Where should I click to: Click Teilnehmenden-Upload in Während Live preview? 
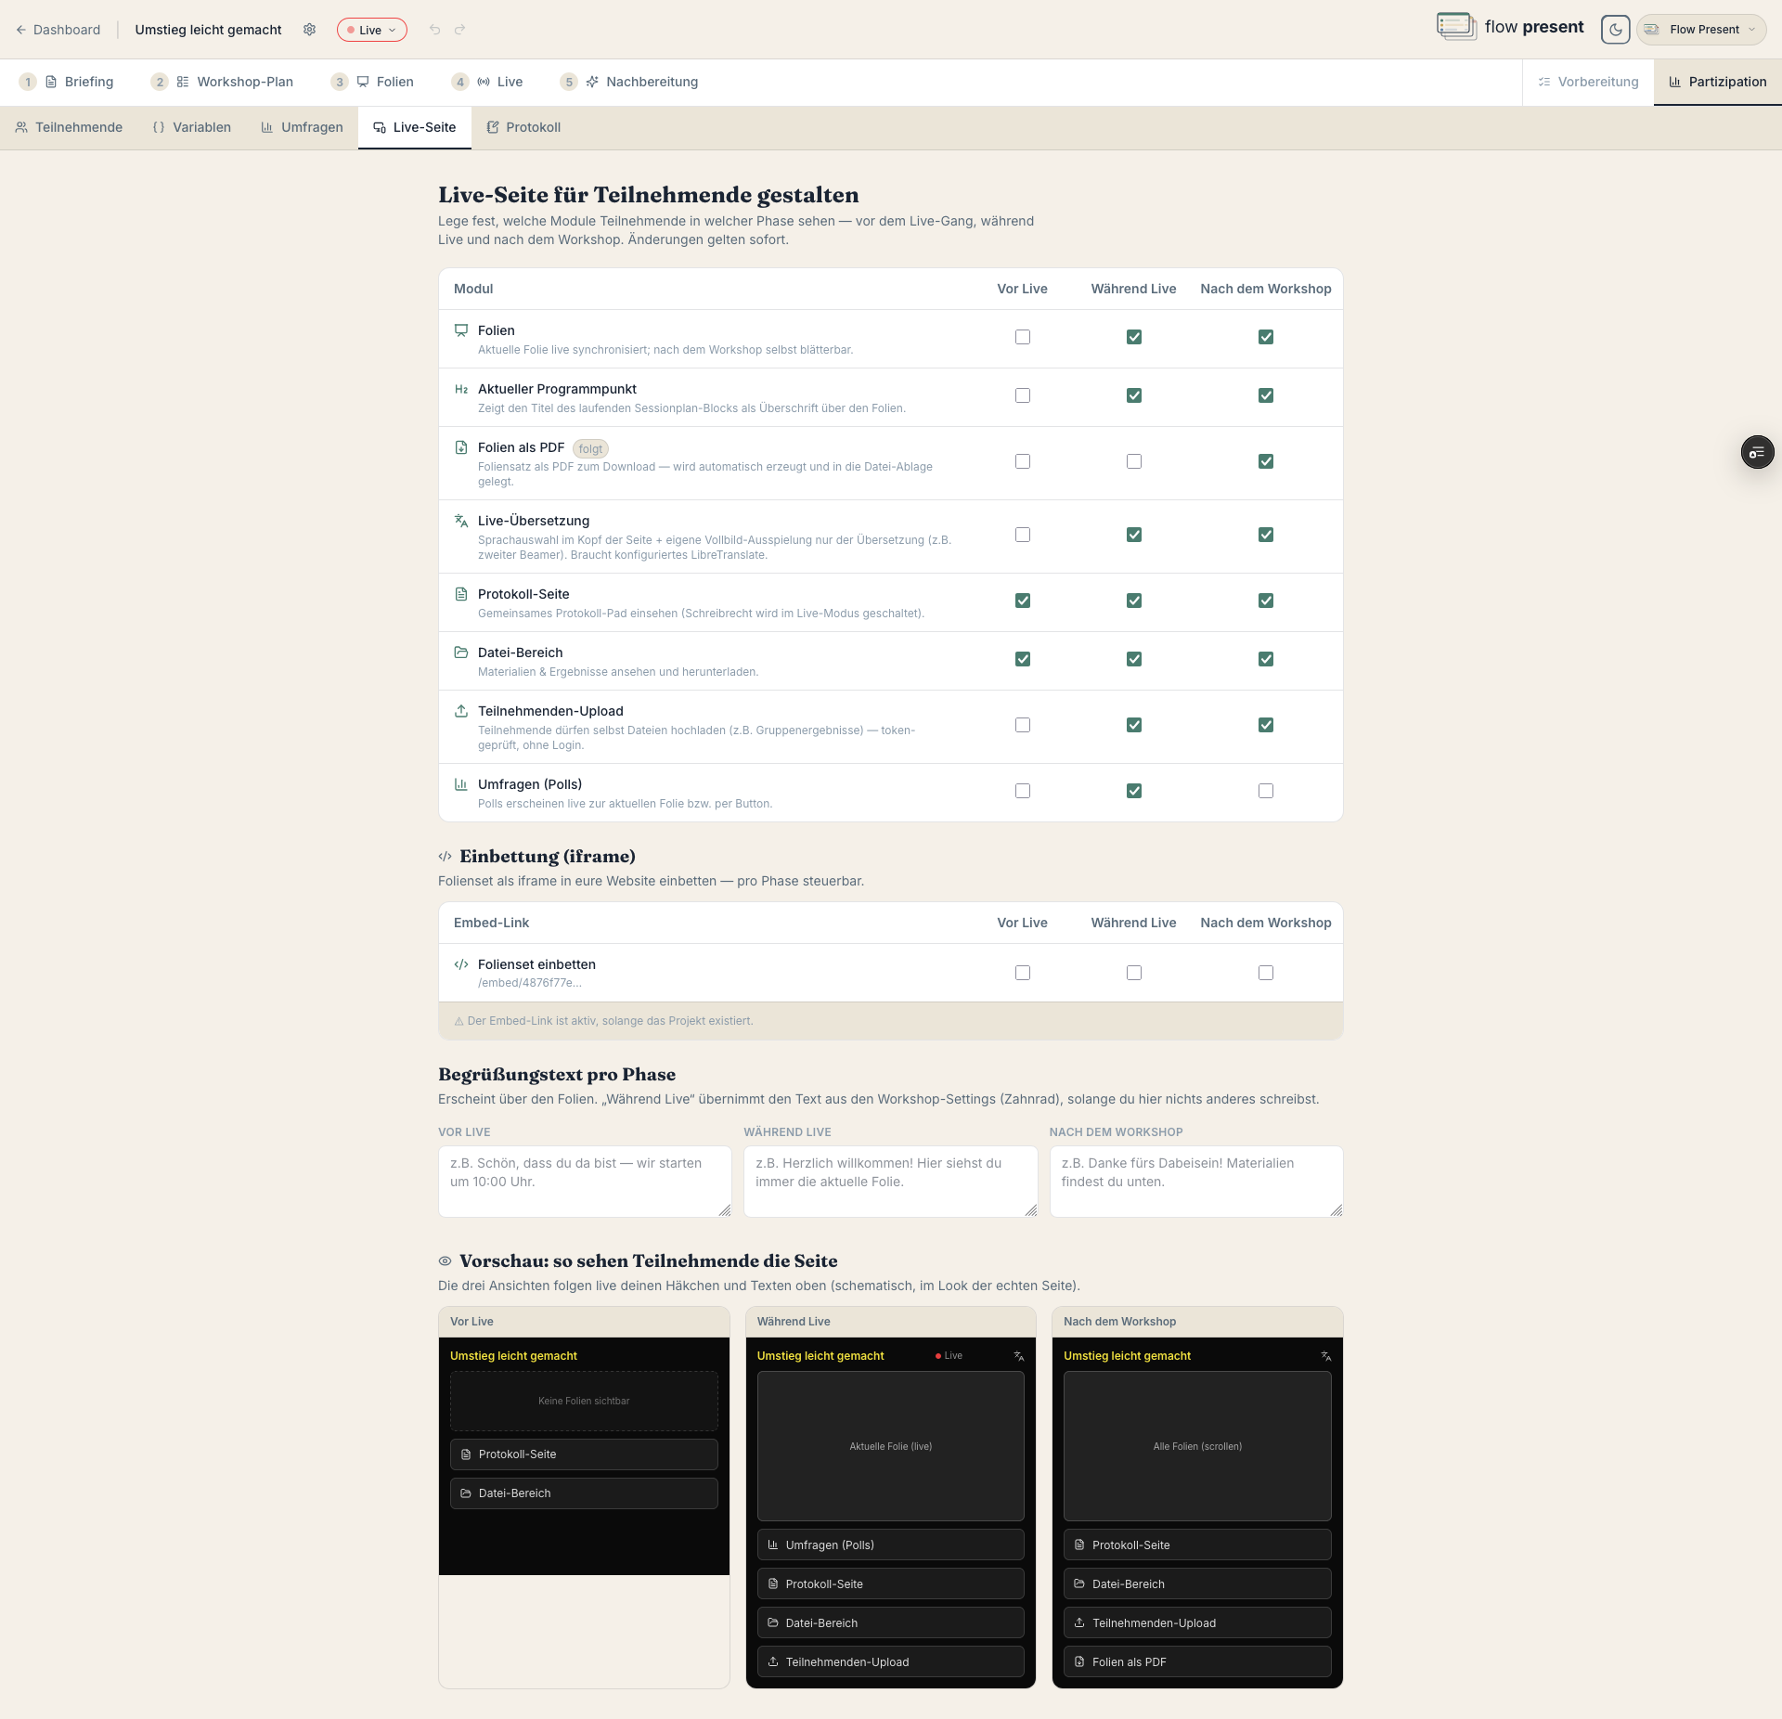pos(891,1662)
